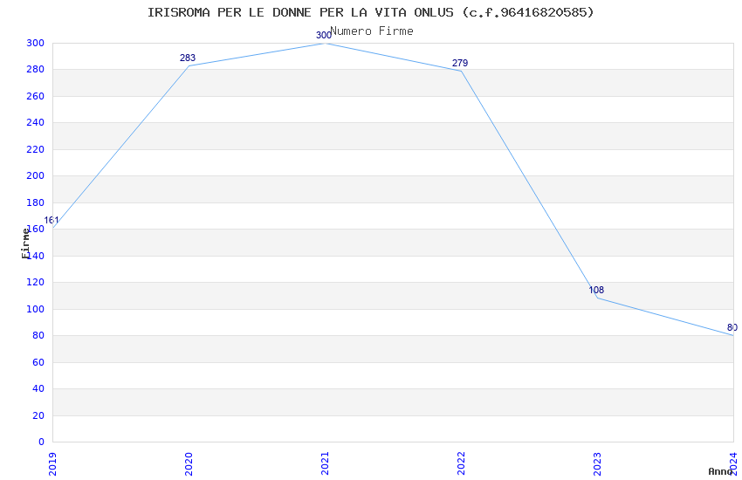Click the subtitle Numero Firme
The height and width of the screenshot is (480, 742).
click(372, 31)
